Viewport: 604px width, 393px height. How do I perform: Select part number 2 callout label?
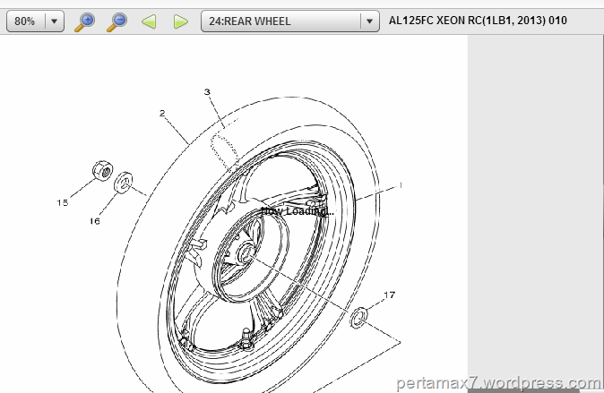(x=162, y=113)
